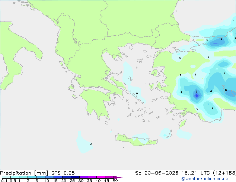
Task: Pick the legend swatch between 1 and 2
Action: tap(23, 177)
